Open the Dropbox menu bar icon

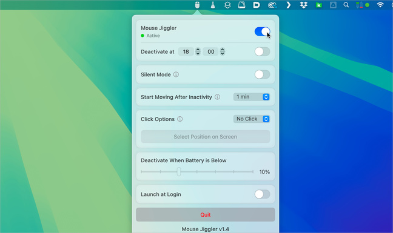click(304, 5)
